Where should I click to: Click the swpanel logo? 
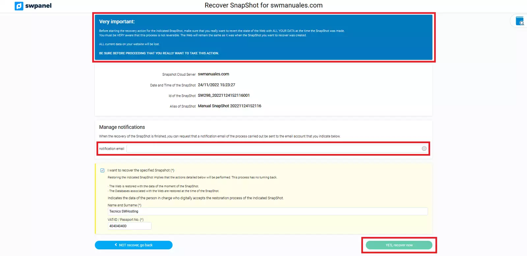[x=33, y=6]
